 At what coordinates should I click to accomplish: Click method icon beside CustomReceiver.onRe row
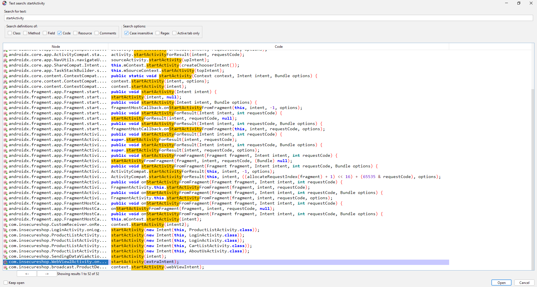click(5, 225)
